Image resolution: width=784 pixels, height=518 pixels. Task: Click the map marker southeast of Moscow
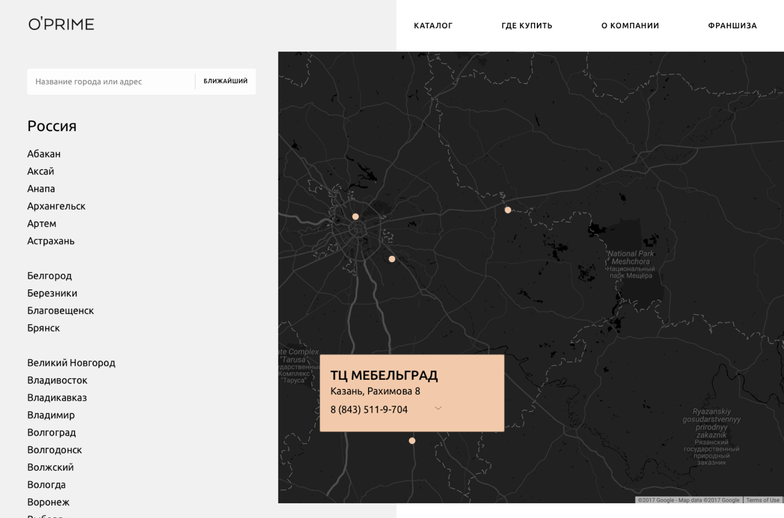tap(392, 259)
